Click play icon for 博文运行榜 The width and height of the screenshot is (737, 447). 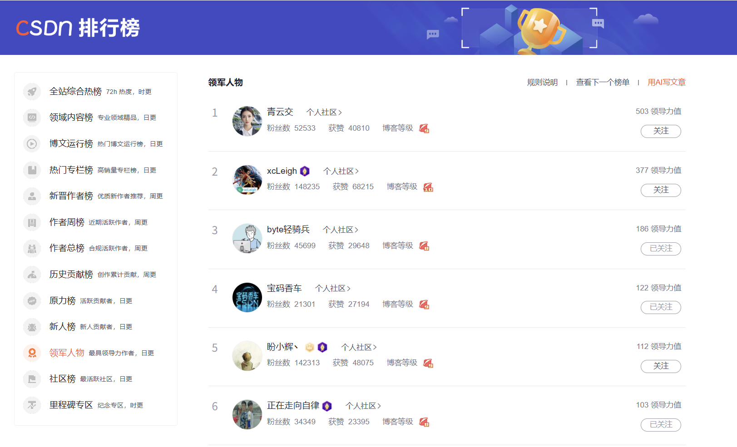point(32,144)
